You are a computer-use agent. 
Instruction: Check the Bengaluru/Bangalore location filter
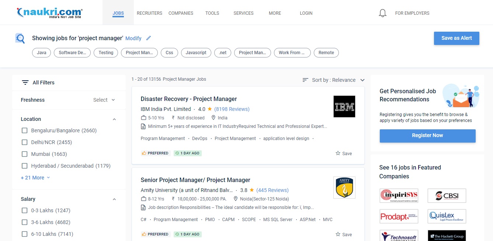pyautogui.click(x=25, y=130)
